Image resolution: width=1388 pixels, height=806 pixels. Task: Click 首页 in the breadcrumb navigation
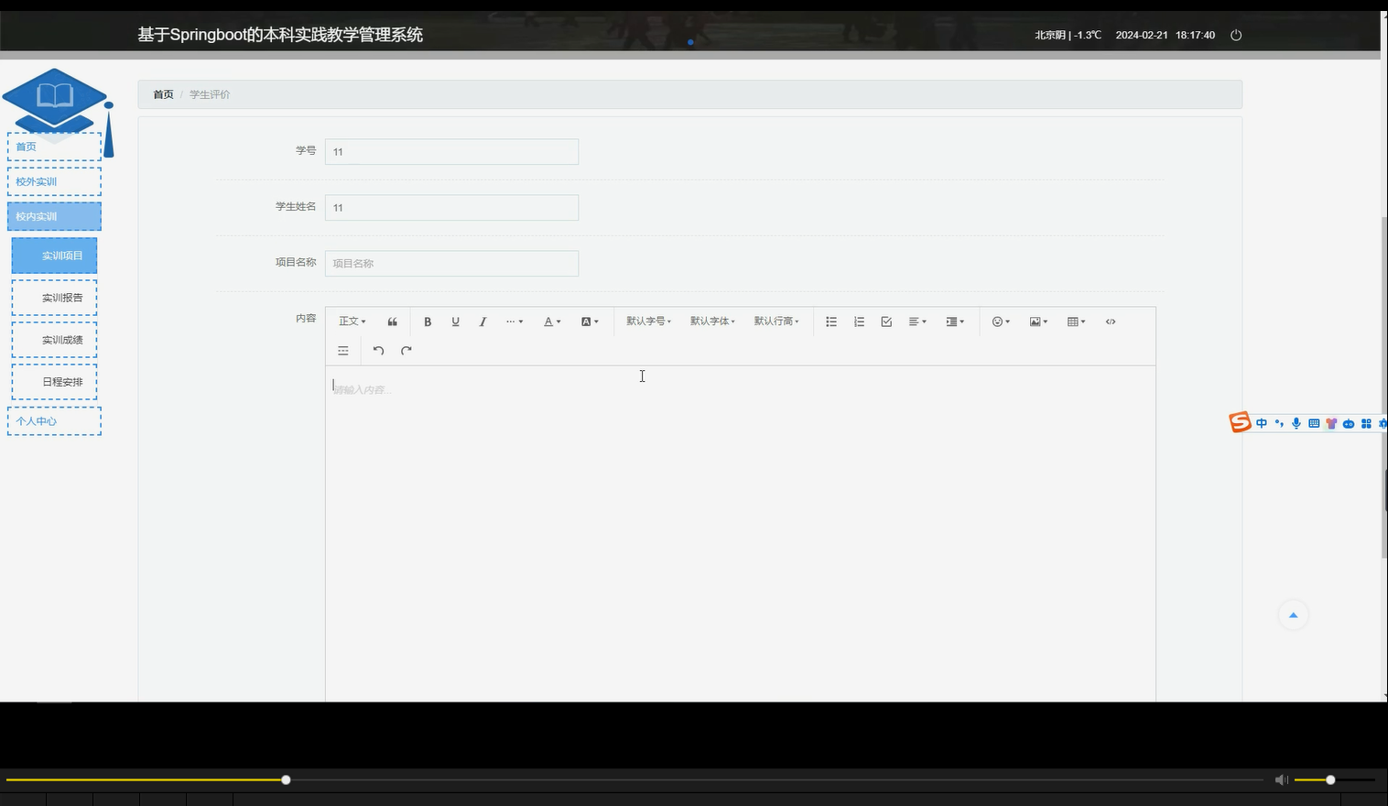(x=162, y=93)
